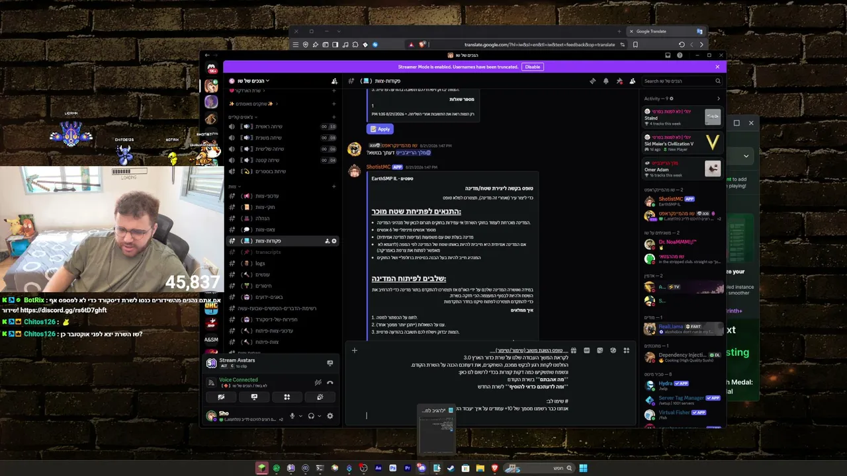Dismiss the Streamer Mode banner
Image resolution: width=847 pixels, height=476 pixels.
click(x=717, y=67)
